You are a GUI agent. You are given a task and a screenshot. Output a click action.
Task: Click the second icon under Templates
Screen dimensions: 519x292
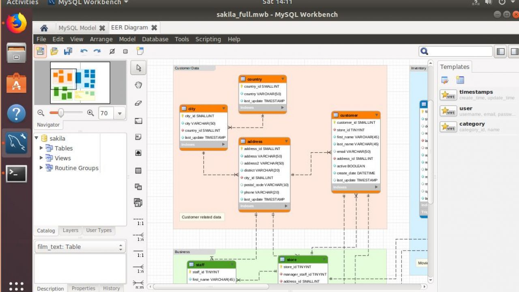460,80
